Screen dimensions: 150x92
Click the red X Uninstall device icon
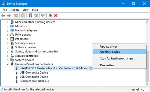[56, 15]
